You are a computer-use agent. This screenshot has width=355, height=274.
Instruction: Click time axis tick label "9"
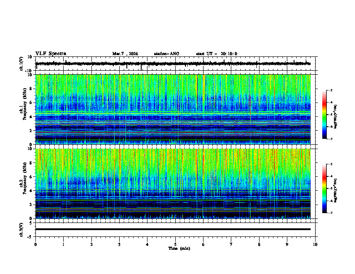coord(287,244)
